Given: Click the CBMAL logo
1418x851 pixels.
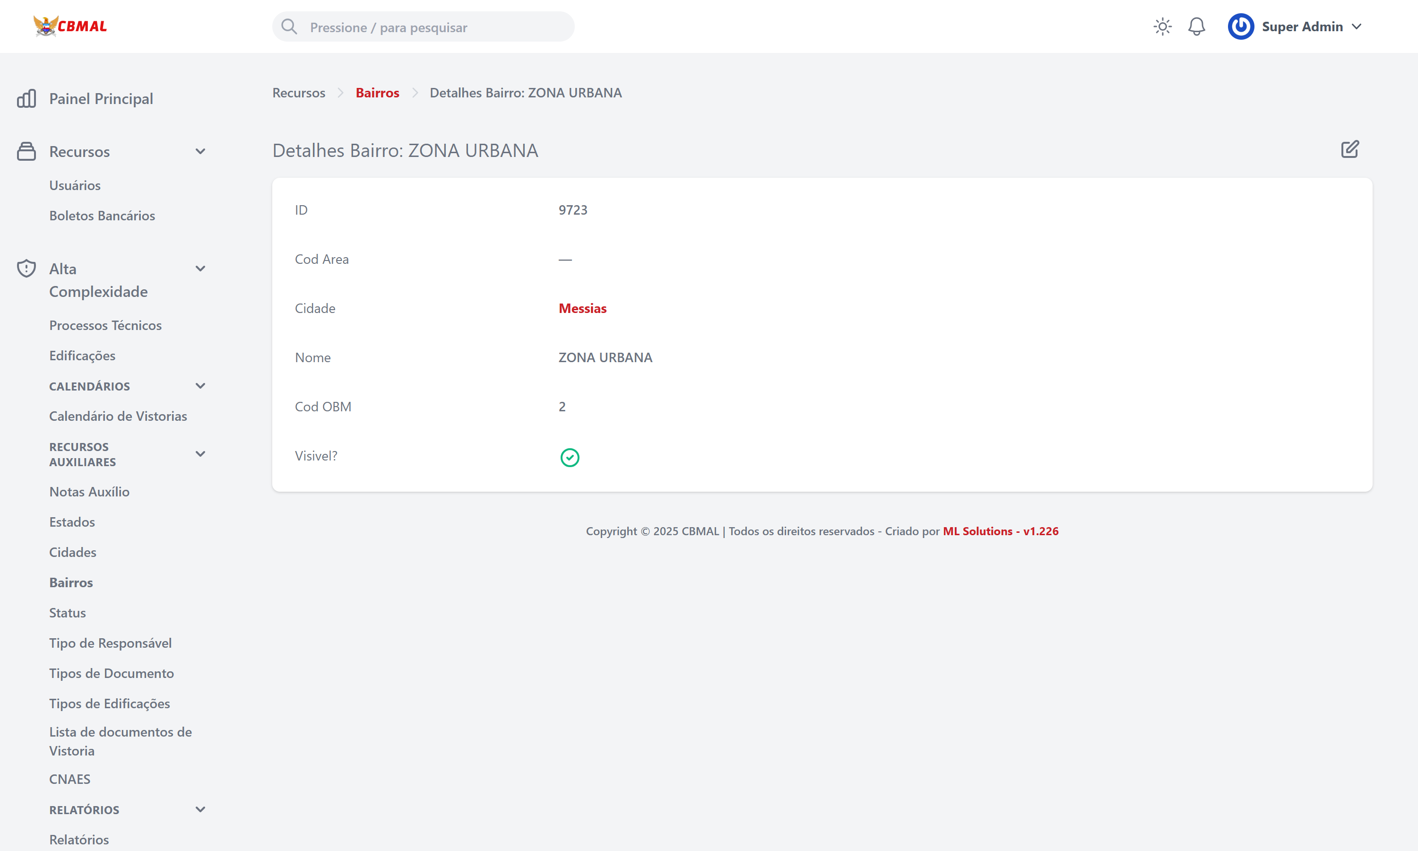Looking at the screenshot, I should coord(70,26).
